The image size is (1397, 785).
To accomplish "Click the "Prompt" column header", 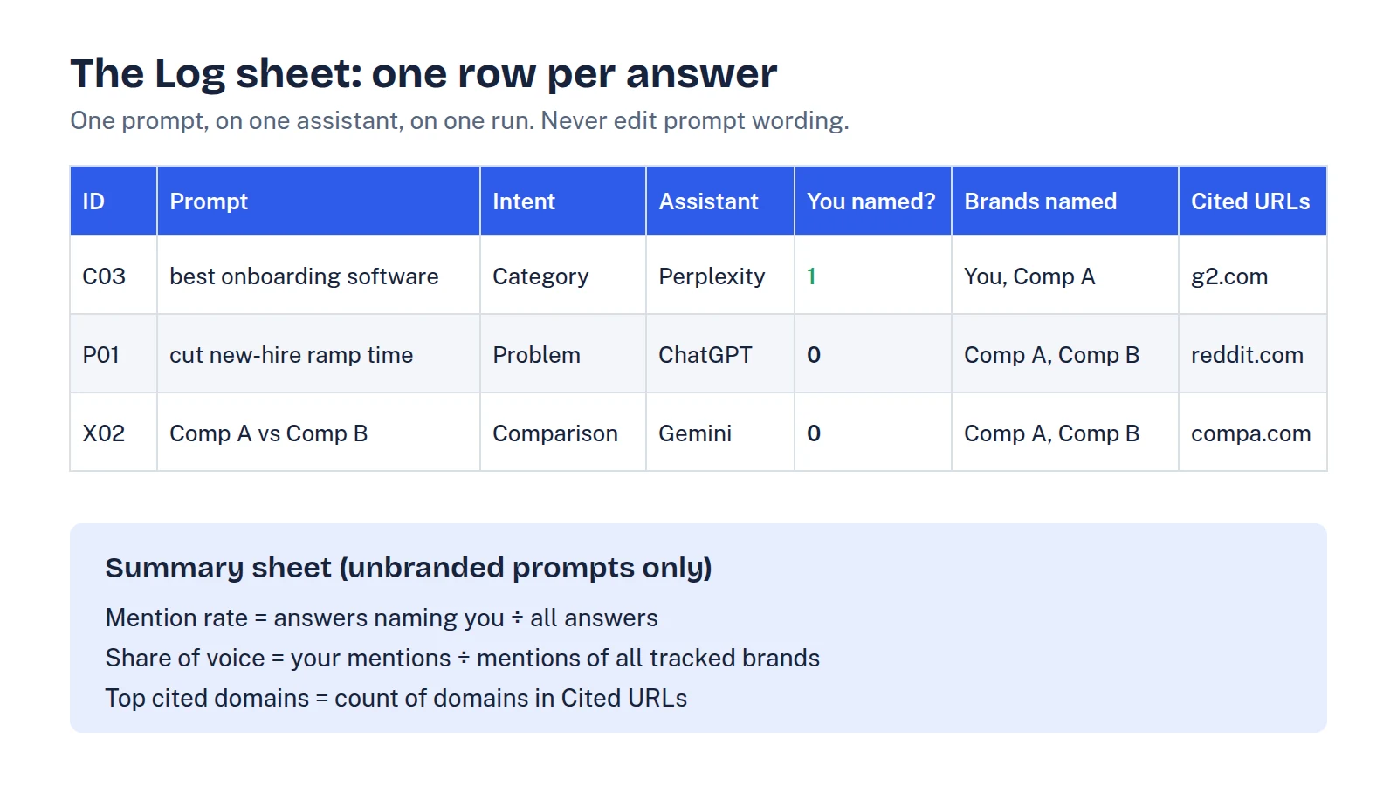I will [x=319, y=201].
